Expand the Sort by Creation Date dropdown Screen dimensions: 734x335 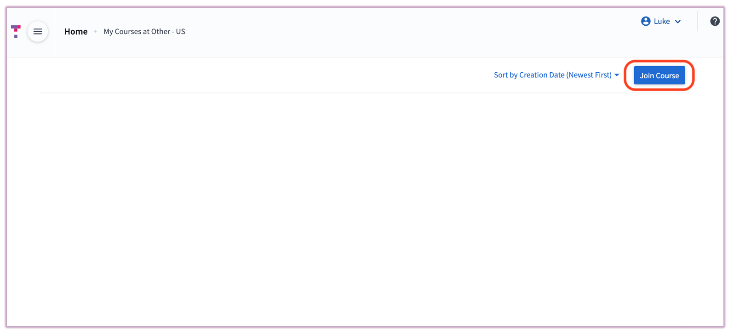click(x=552, y=75)
